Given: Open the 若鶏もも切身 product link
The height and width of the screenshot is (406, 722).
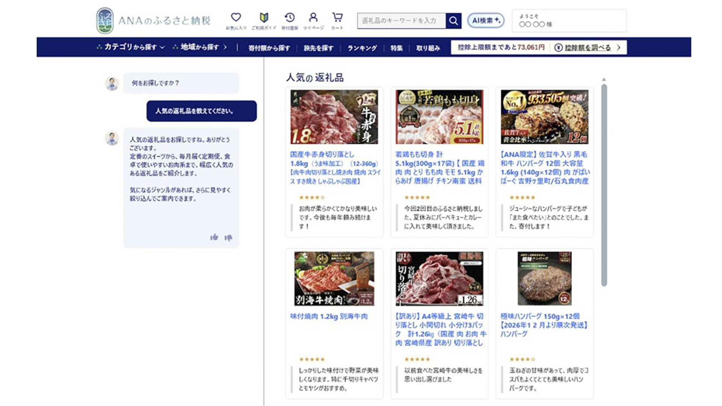Looking at the screenshot, I should 440,168.
